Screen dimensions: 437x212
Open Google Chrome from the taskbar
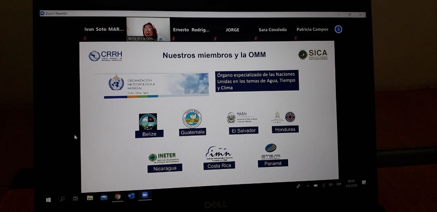(x=118, y=197)
